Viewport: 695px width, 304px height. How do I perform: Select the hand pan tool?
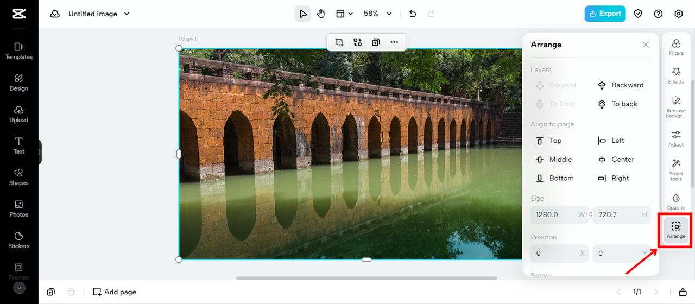[321, 14]
